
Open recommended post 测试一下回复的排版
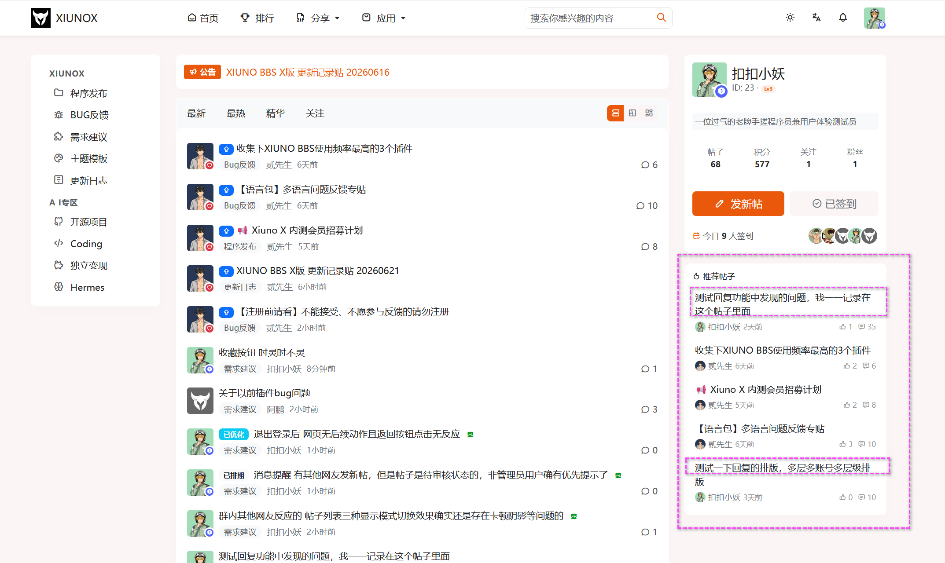[783, 475]
